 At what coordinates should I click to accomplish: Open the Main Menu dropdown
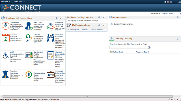click(x=20, y=1)
